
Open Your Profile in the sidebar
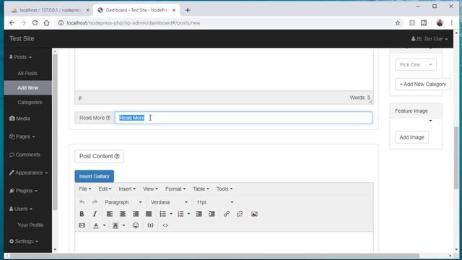click(30, 225)
